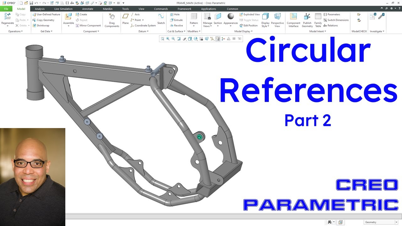Switch to the Manikin tab
Image resolution: width=402 pixels, height=226 pixels.
pyautogui.click(x=108, y=9)
